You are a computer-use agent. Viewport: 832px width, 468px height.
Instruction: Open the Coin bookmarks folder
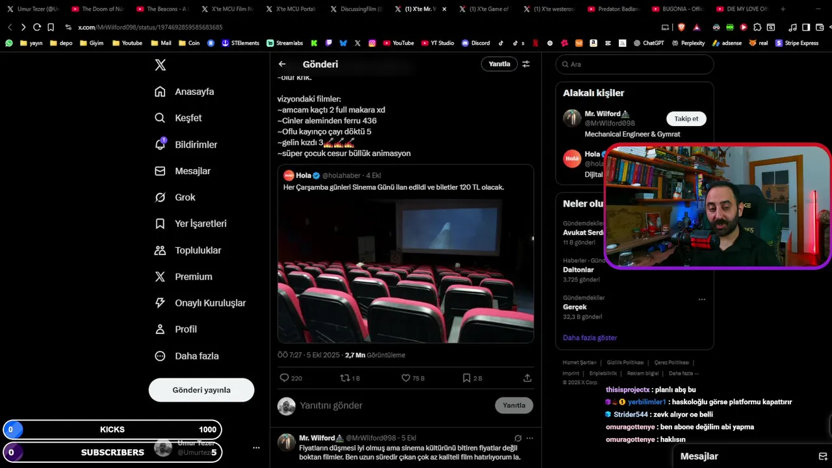(x=188, y=43)
